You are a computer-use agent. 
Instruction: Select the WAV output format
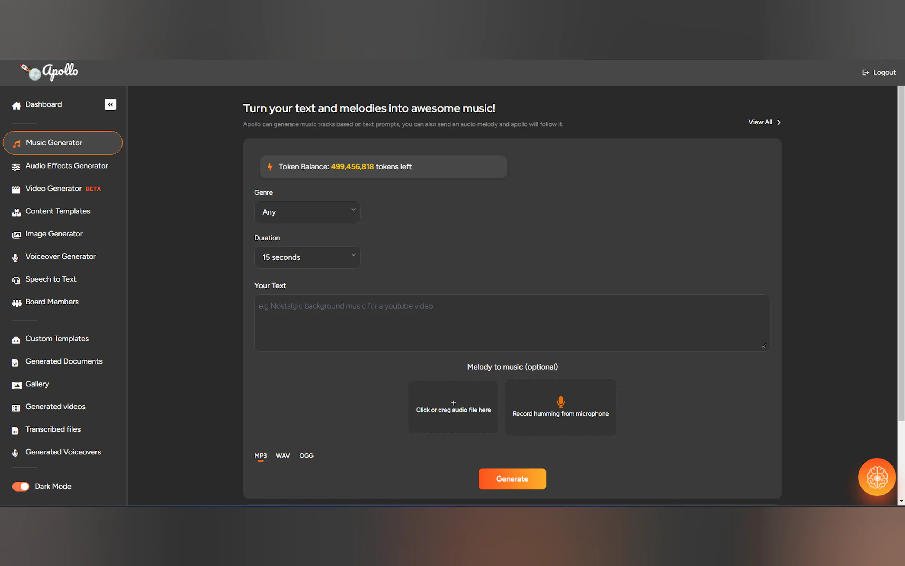pos(283,456)
